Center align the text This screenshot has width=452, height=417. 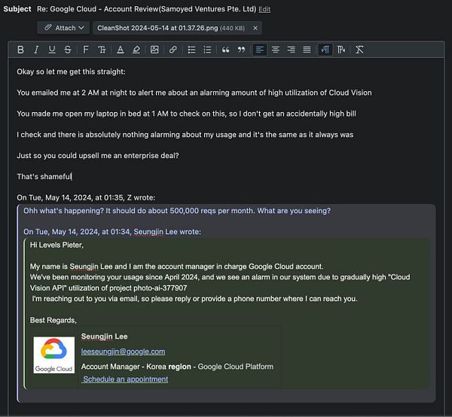276,50
